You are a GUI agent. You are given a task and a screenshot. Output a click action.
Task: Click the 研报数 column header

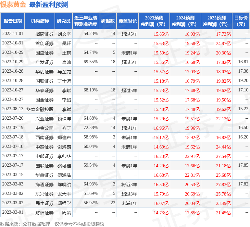pos(108,21)
